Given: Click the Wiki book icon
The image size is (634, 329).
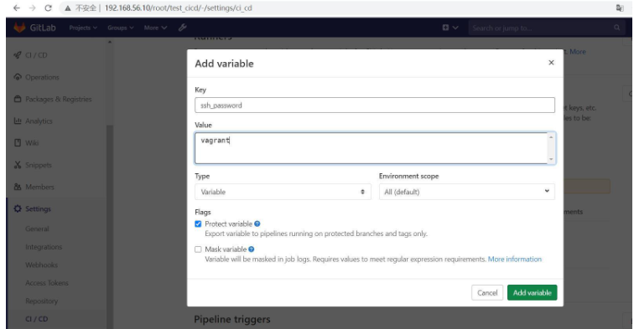Looking at the screenshot, I should [18, 142].
